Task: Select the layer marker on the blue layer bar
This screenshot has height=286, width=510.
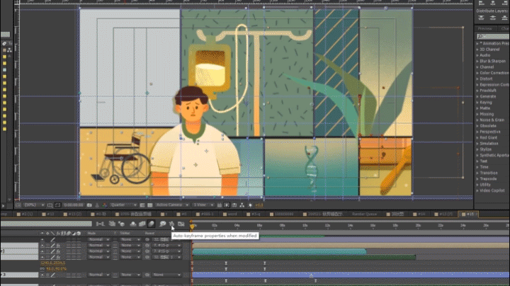Action: pos(311,275)
